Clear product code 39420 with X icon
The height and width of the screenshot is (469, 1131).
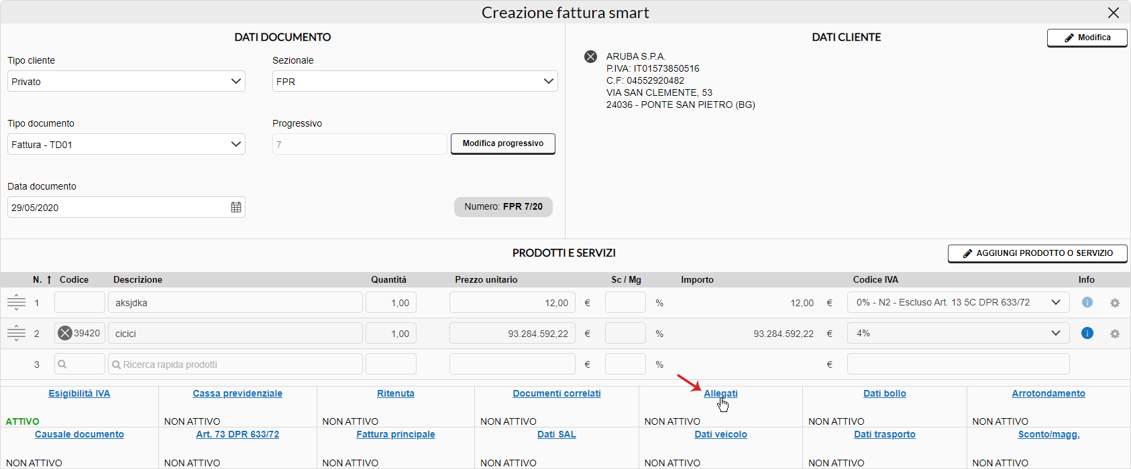65,334
